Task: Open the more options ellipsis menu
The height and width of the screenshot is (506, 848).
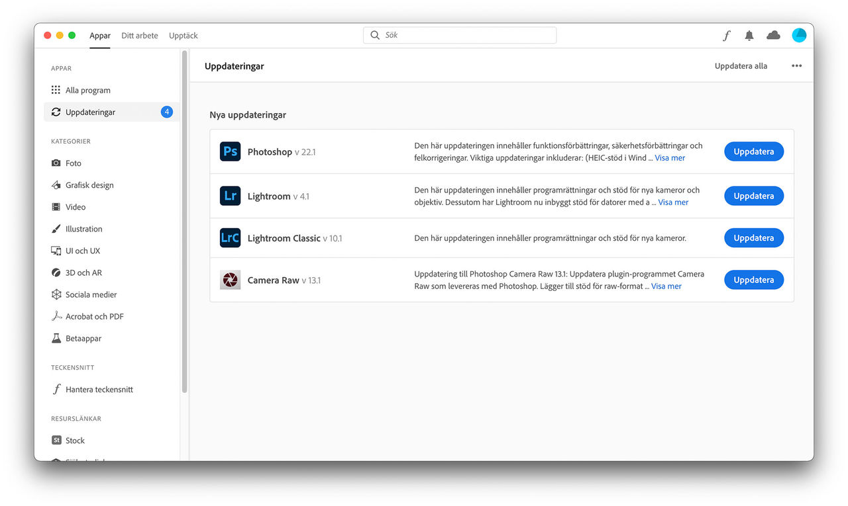Action: click(796, 66)
